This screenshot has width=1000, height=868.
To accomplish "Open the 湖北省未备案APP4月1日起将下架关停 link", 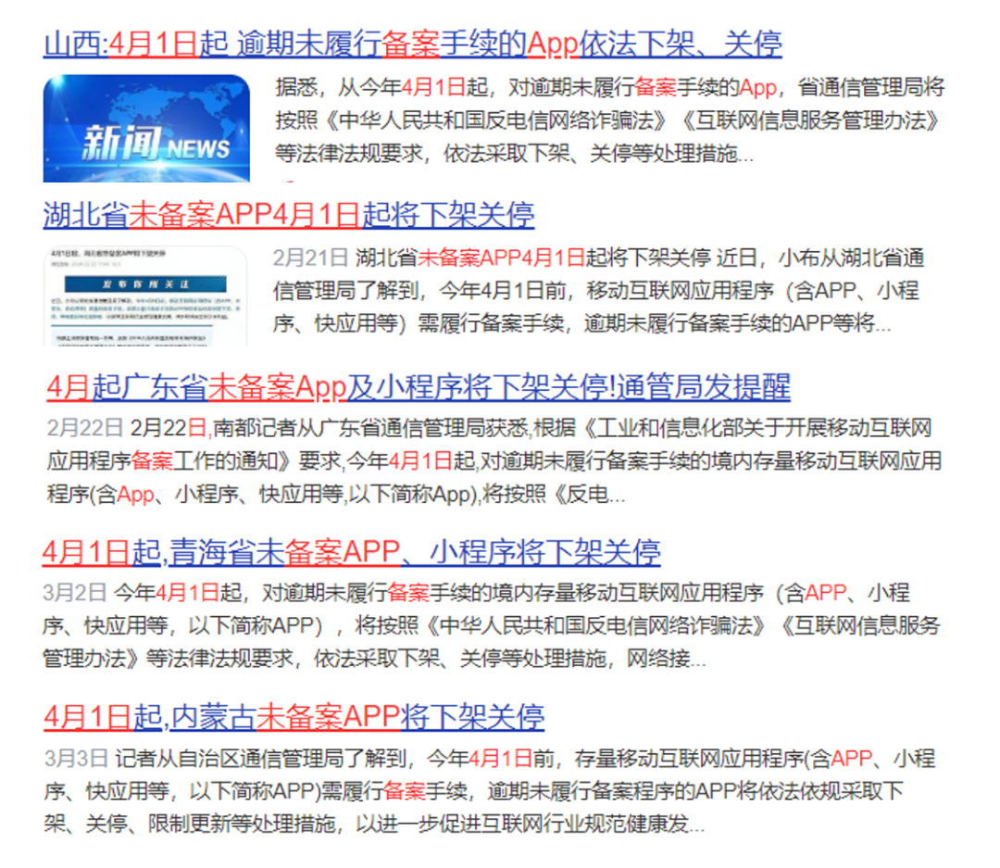I will tap(289, 214).
